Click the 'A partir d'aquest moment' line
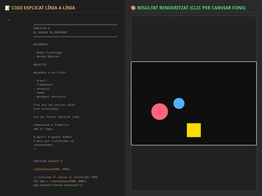The image size is (262, 196). pos(53,137)
